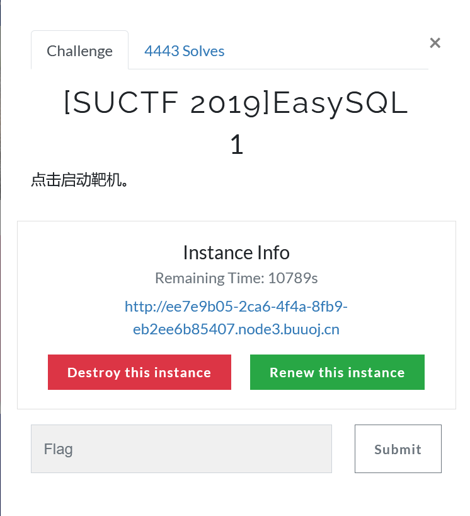The width and height of the screenshot is (470, 516).
Task: Submit an answer for the challenge
Action: [398, 449]
